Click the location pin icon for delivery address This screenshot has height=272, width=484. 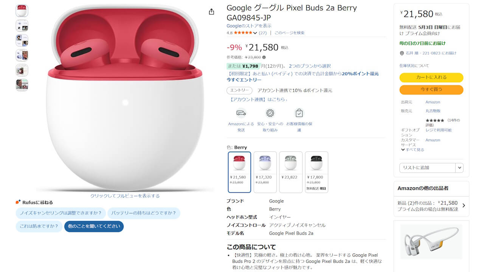pyautogui.click(x=402, y=53)
